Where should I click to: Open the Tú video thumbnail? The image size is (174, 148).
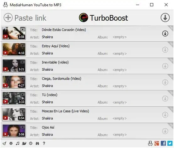tap(14, 98)
